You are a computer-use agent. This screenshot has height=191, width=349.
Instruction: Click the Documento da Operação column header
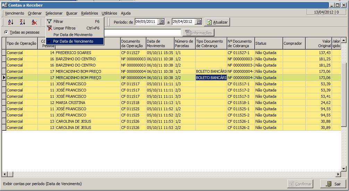[133, 43]
